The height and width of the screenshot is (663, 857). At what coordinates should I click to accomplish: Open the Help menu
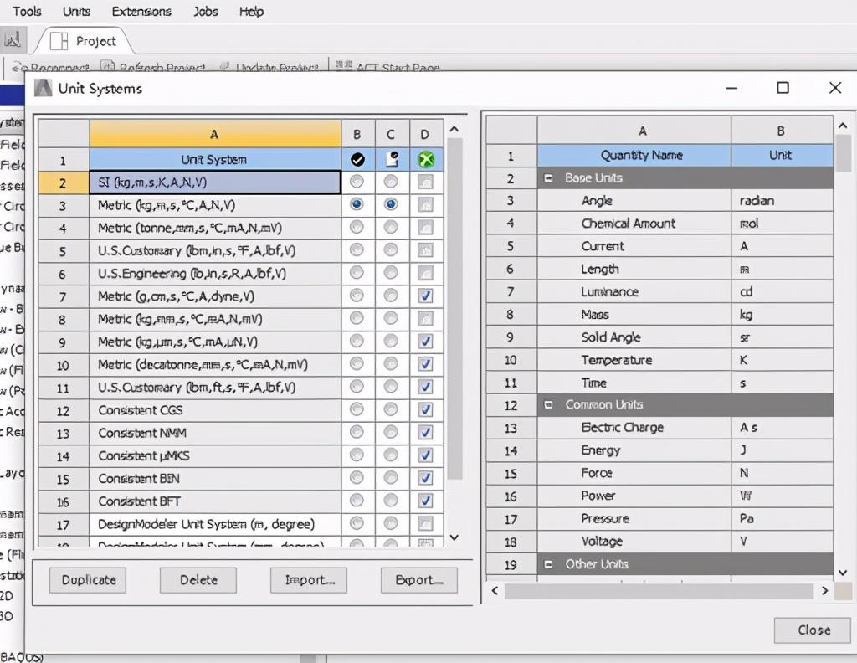click(x=251, y=12)
